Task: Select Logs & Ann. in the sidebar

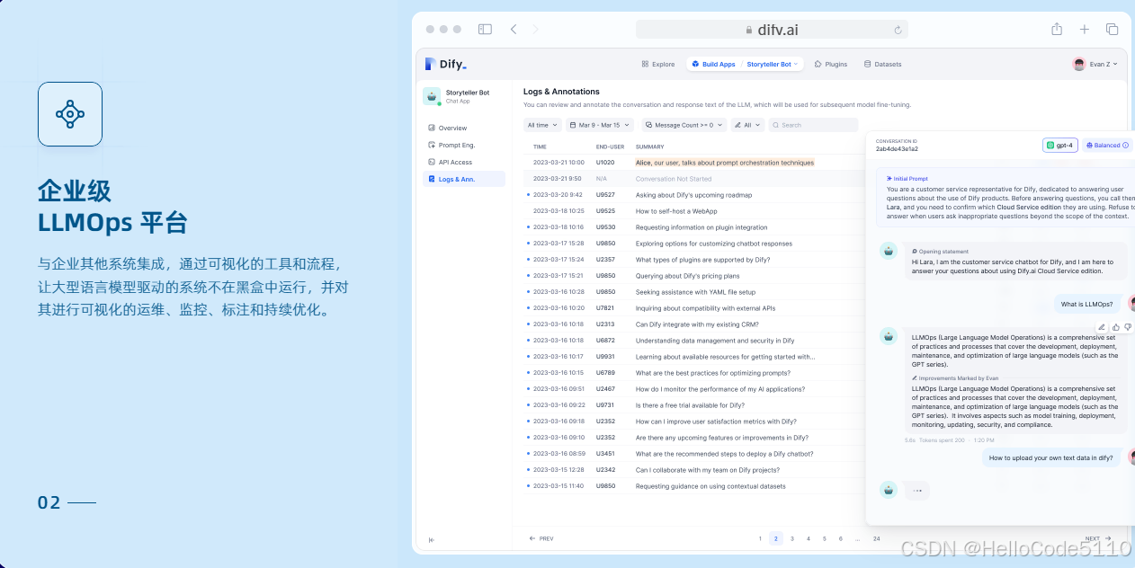Action: 464,179
